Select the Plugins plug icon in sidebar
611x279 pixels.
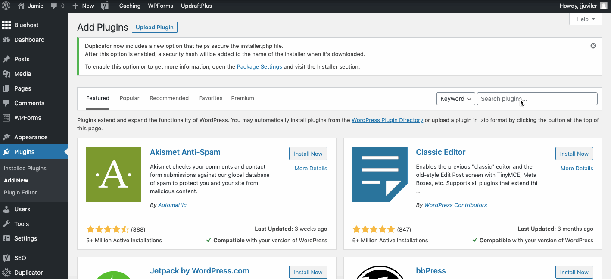click(x=7, y=152)
